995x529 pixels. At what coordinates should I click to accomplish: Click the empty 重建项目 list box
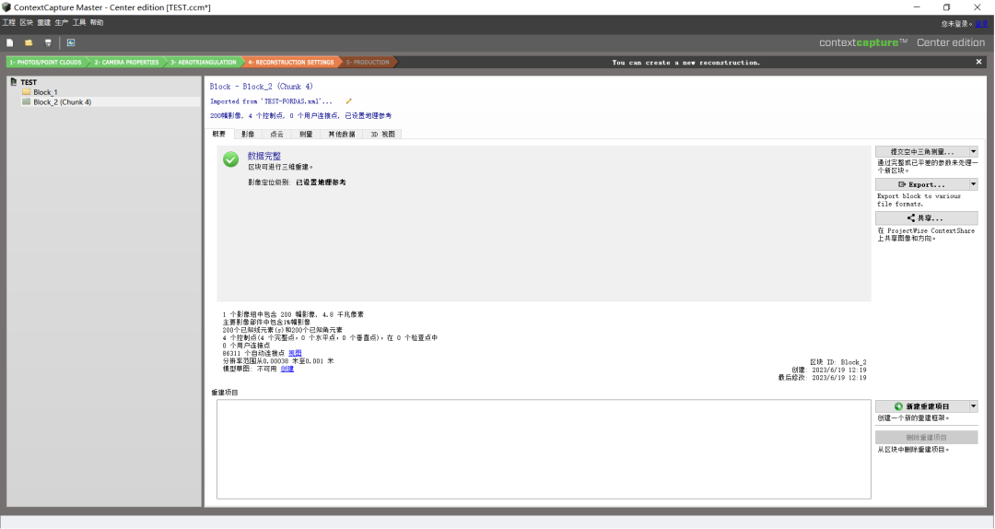[544, 449]
